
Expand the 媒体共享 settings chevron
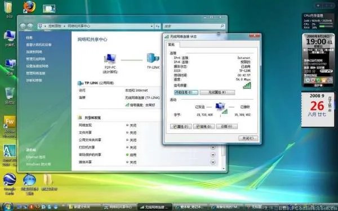pyautogui.click(x=213, y=162)
